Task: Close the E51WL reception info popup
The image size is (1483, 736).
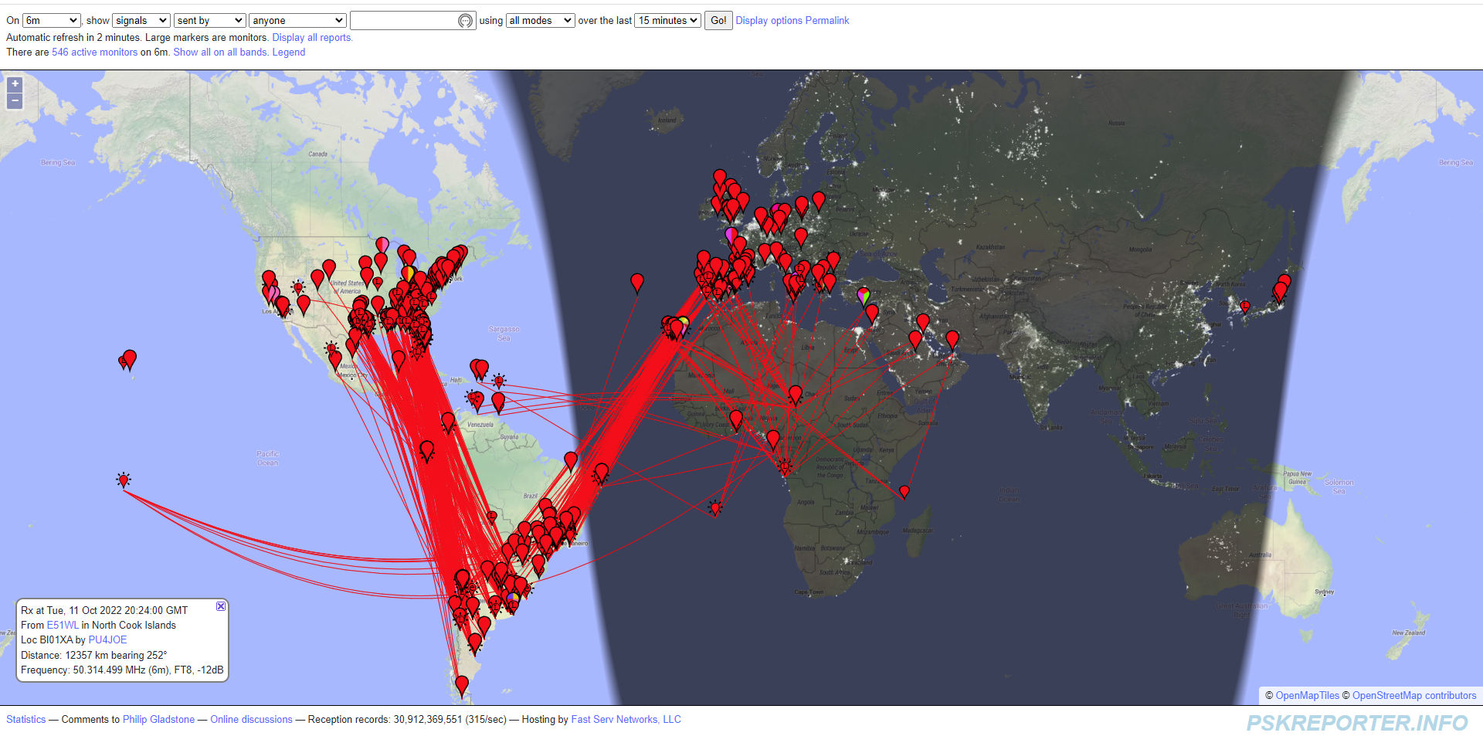Action: click(x=221, y=606)
